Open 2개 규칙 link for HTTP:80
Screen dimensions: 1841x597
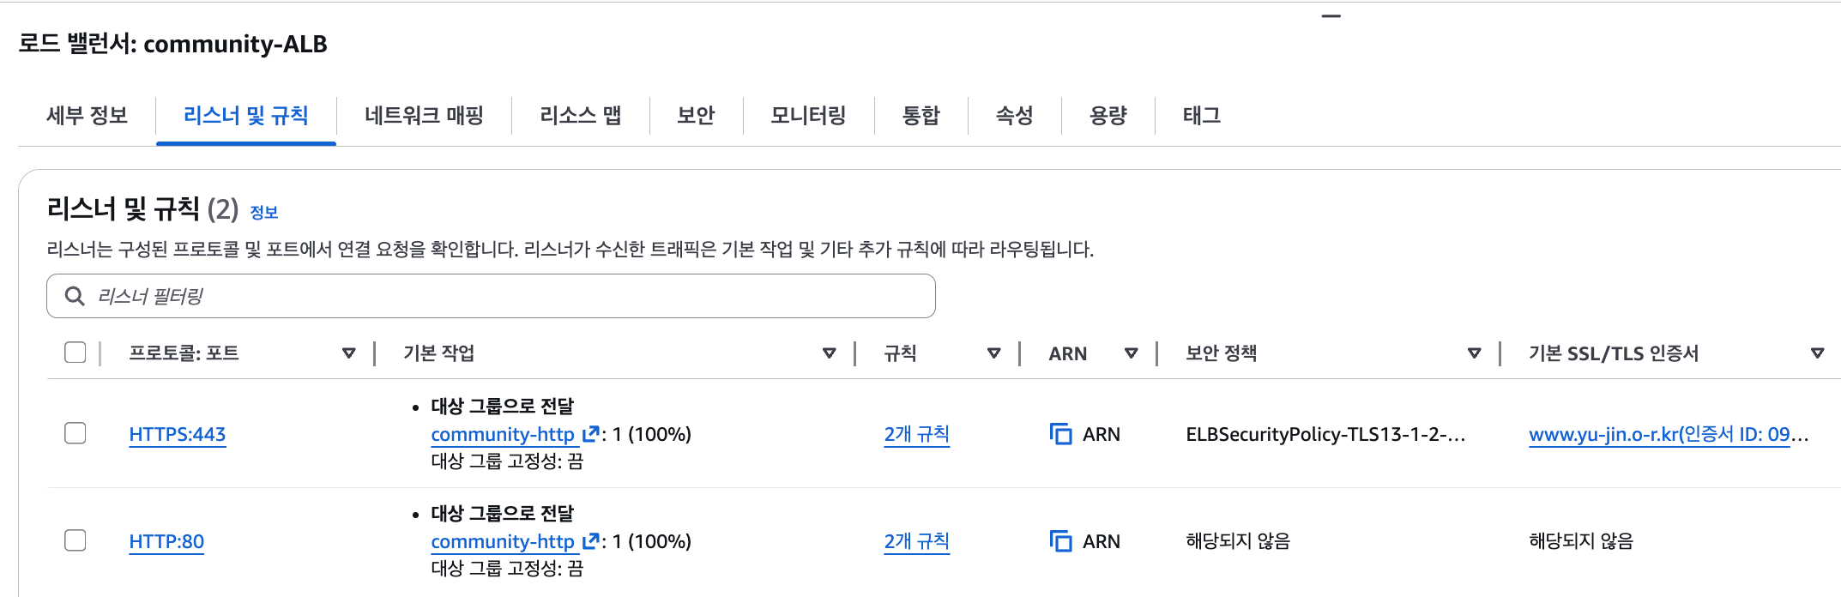pyautogui.click(x=916, y=541)
